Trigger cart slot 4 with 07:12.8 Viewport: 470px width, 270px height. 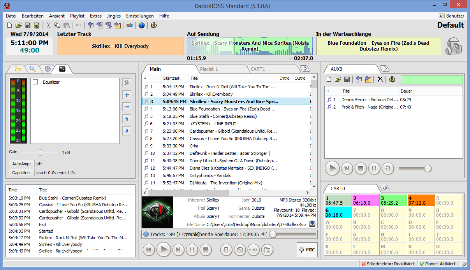(x=421, y=200)
